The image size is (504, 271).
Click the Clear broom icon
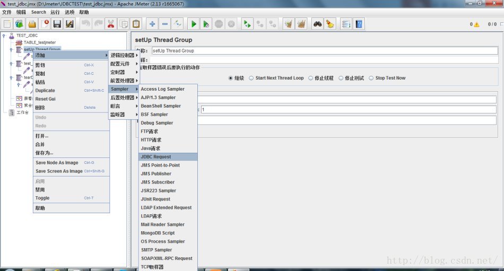point(289,24)
